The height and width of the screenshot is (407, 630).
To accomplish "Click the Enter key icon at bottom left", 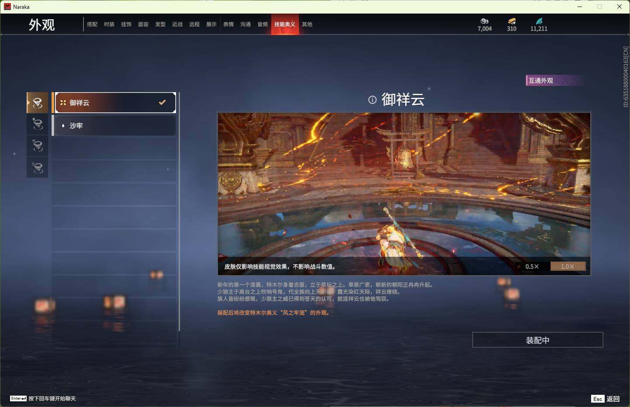I will click(18, 398).
